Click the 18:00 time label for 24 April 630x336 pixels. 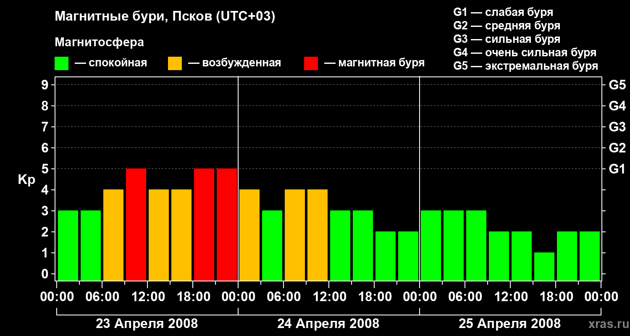click(x=374, y=297)
